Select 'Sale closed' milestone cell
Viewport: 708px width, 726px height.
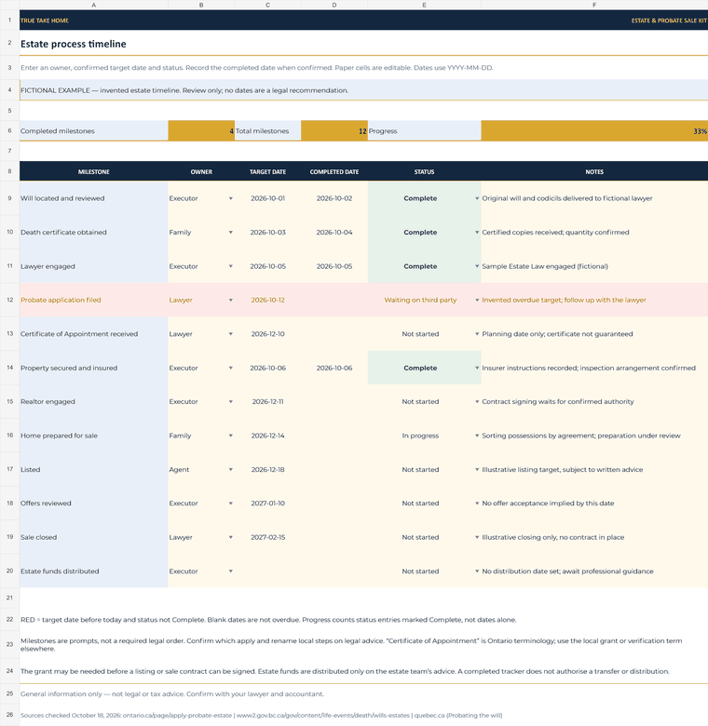pos(93,537)
